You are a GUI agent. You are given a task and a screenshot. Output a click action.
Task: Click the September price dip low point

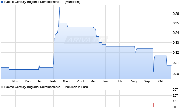[154, 71]
